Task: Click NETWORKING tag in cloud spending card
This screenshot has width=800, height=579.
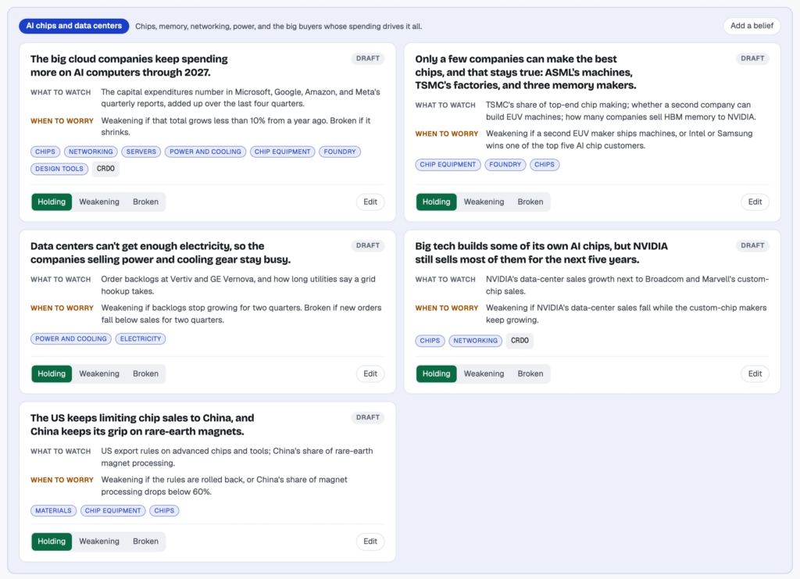Action: tap(91, 152)
